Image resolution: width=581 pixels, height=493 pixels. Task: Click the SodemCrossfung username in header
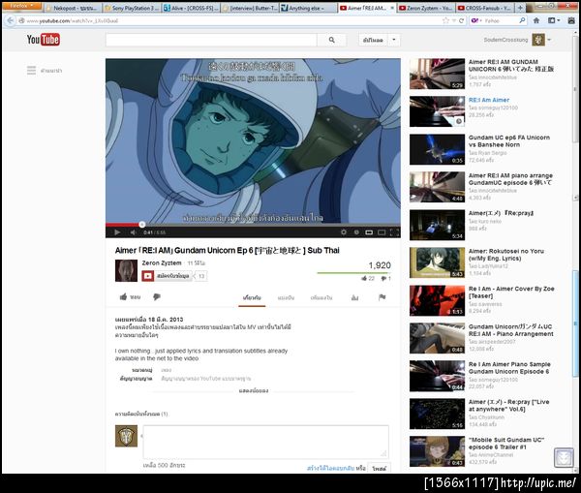pos(505,40)
